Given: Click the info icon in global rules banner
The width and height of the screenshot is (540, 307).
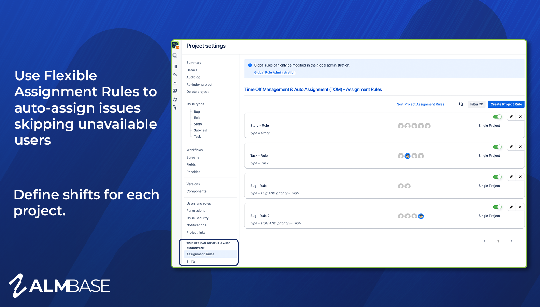Looking at the screenshot, I should point(250,65).
